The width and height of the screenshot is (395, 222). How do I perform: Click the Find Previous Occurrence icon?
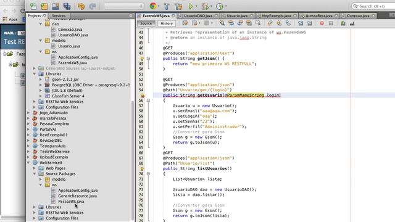click(231, 23)
